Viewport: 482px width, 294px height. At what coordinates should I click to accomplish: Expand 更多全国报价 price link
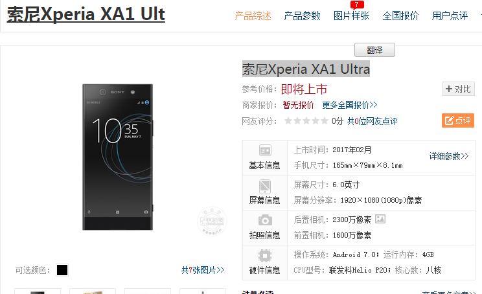[349, 105]
